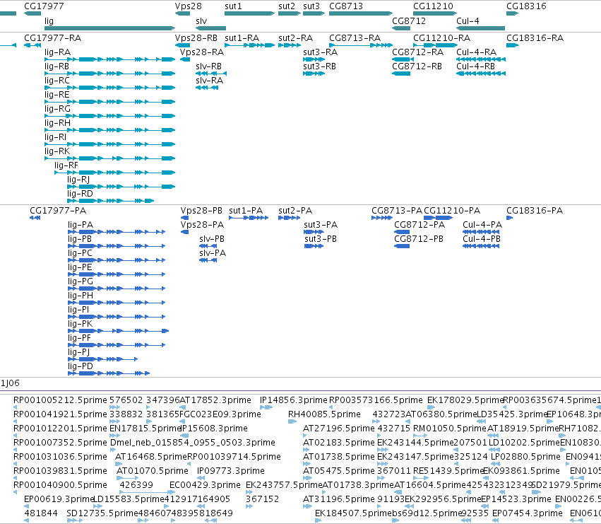601x524 pixels.
Task: Click the 1J06 track label
Action: [x=10, y=383]
